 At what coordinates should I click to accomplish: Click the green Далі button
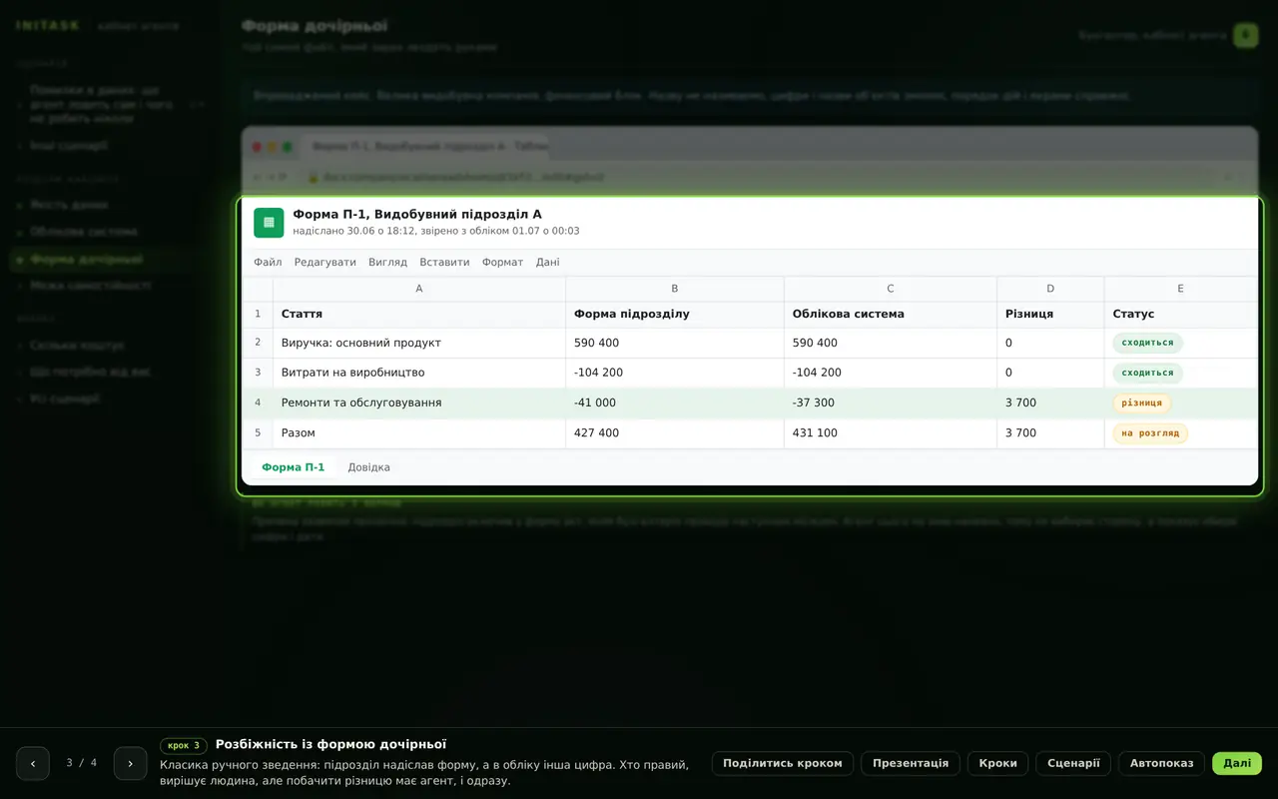(x=1237, y=763)
